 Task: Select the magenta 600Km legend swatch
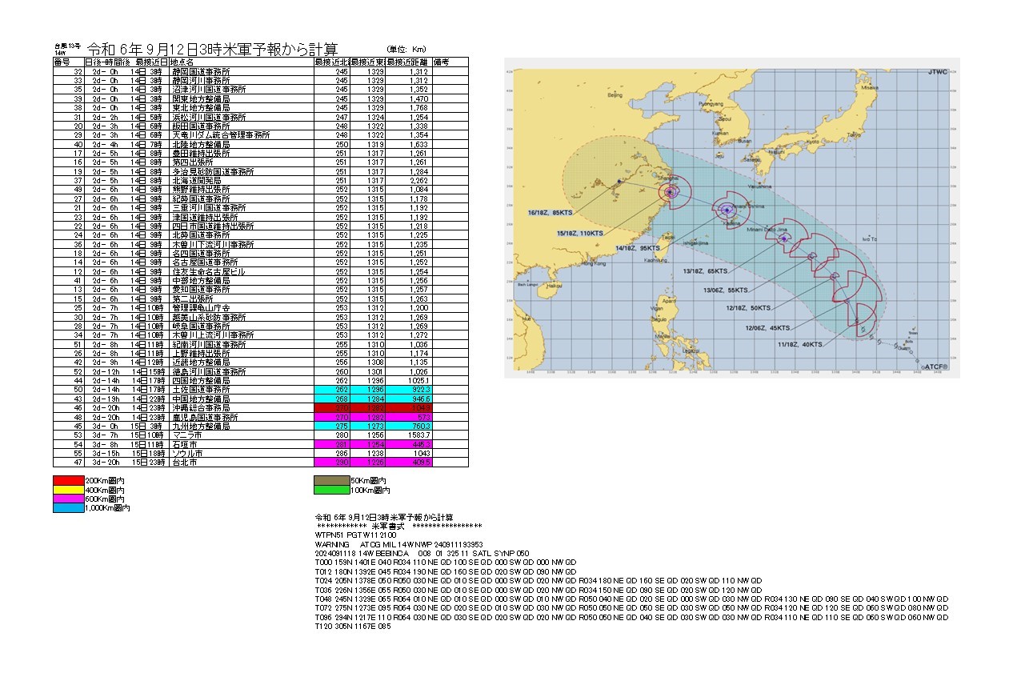point(68,499)
